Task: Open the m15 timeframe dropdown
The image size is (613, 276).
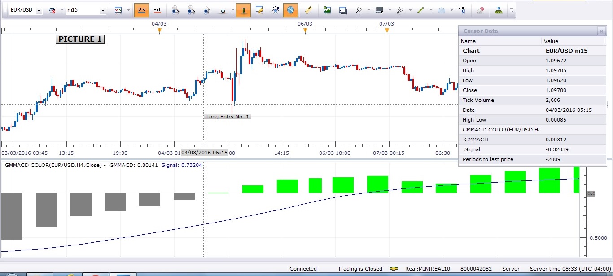Action: coord(103,10)
